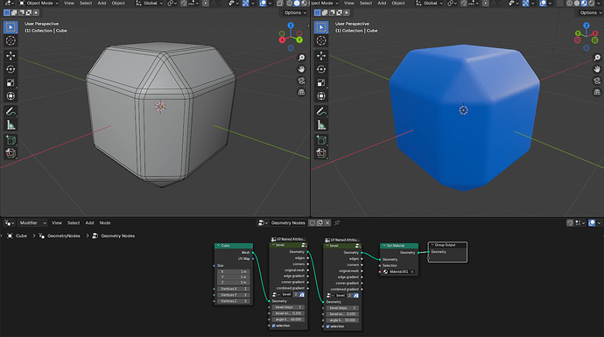
Task: Click the Geometry Nodes datablock name field
Action: [288, 223]
